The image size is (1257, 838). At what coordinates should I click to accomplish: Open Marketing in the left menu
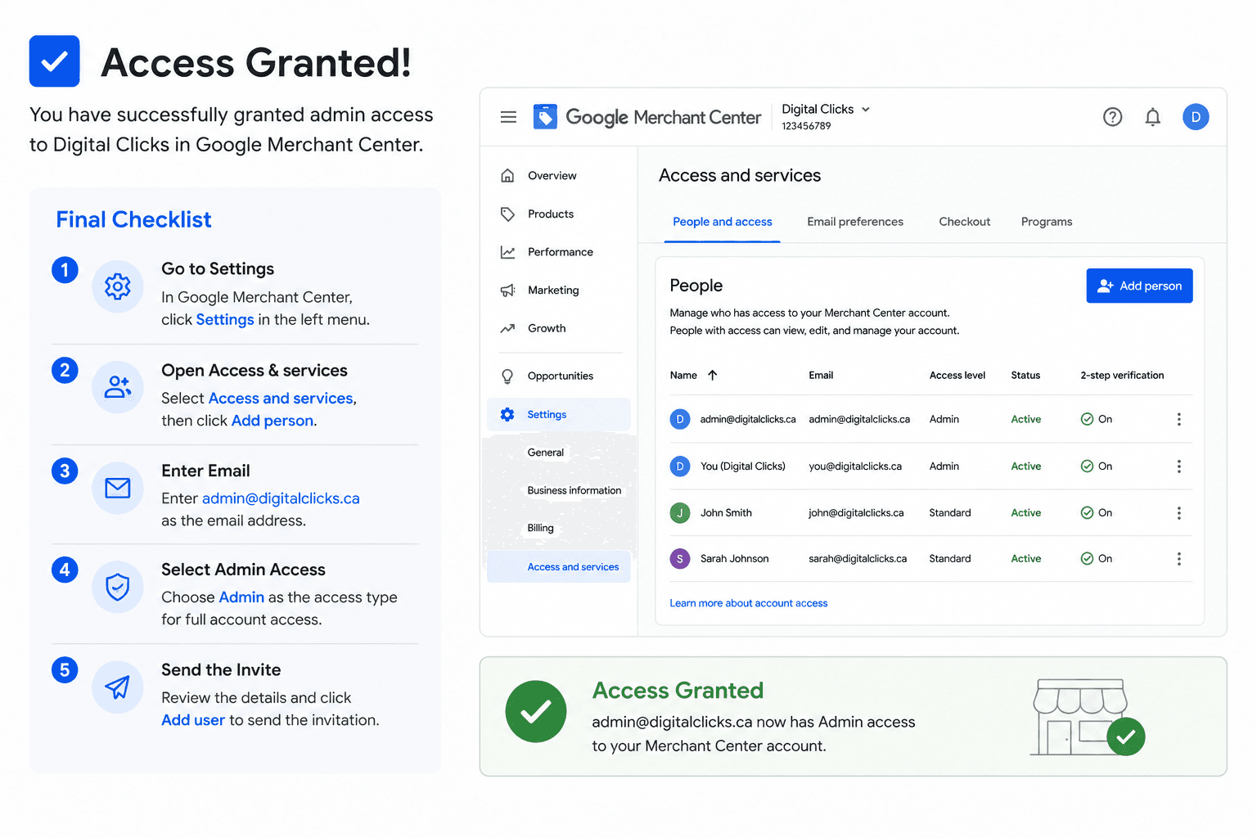pyautogui.click(x=553, y=291)
